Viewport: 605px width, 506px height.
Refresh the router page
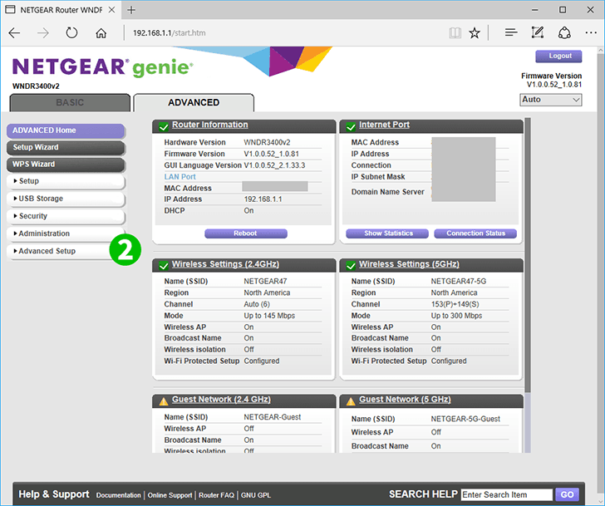click(71, 33)
